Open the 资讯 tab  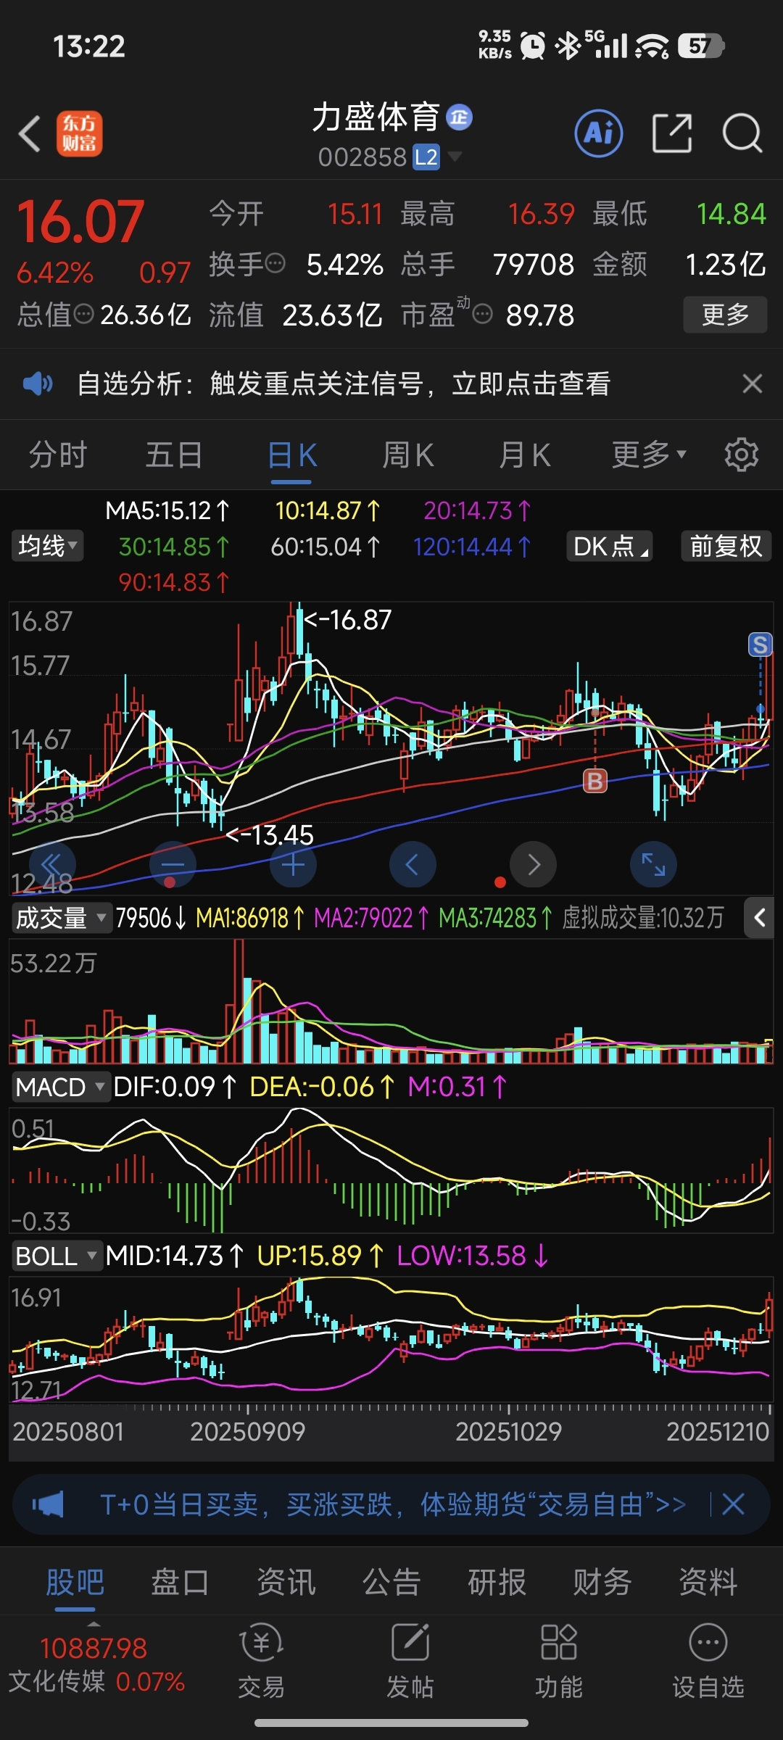point(286,1582)
